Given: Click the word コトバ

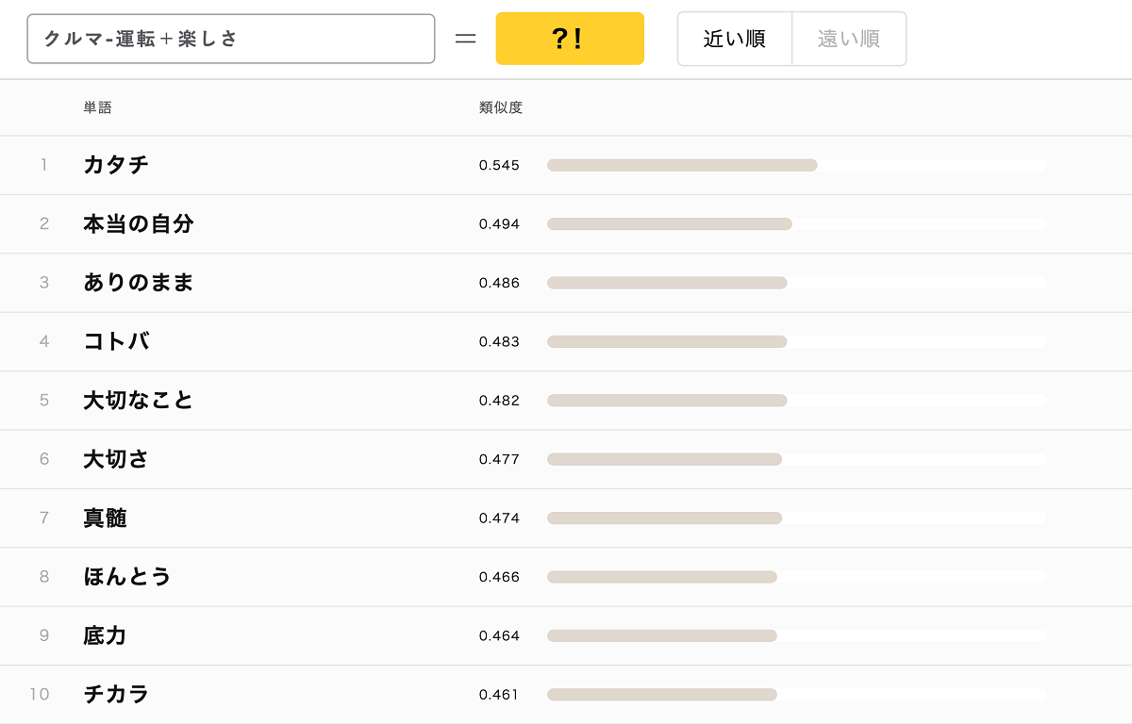Looking at the screenshot, I should pyautogui.click(x=117, y=341).
